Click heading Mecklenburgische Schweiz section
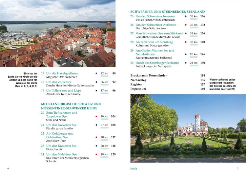This screenshot has width=246, height=175. pos(71,106)
